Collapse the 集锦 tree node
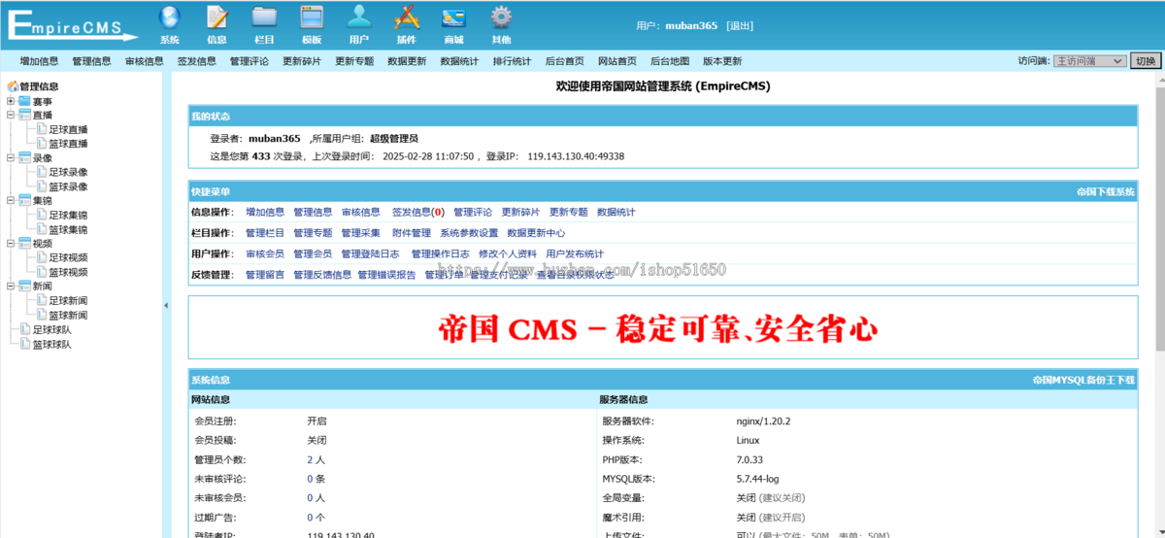The width and height of the screenshot is (1165, 538). 11,201
